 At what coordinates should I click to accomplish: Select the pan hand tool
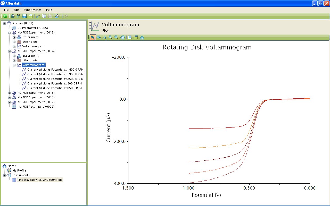(122, 37)
